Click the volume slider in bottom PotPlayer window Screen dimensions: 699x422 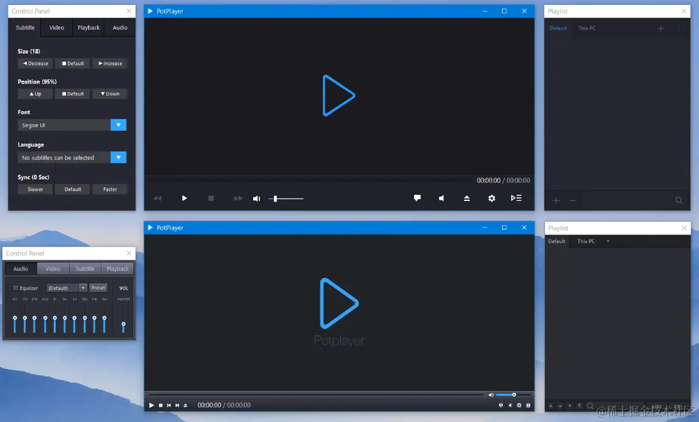tap(513, 395)
